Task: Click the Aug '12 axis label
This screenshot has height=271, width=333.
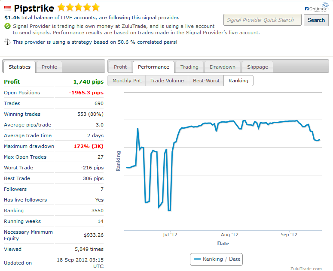Action: click(x=229, y=235)
